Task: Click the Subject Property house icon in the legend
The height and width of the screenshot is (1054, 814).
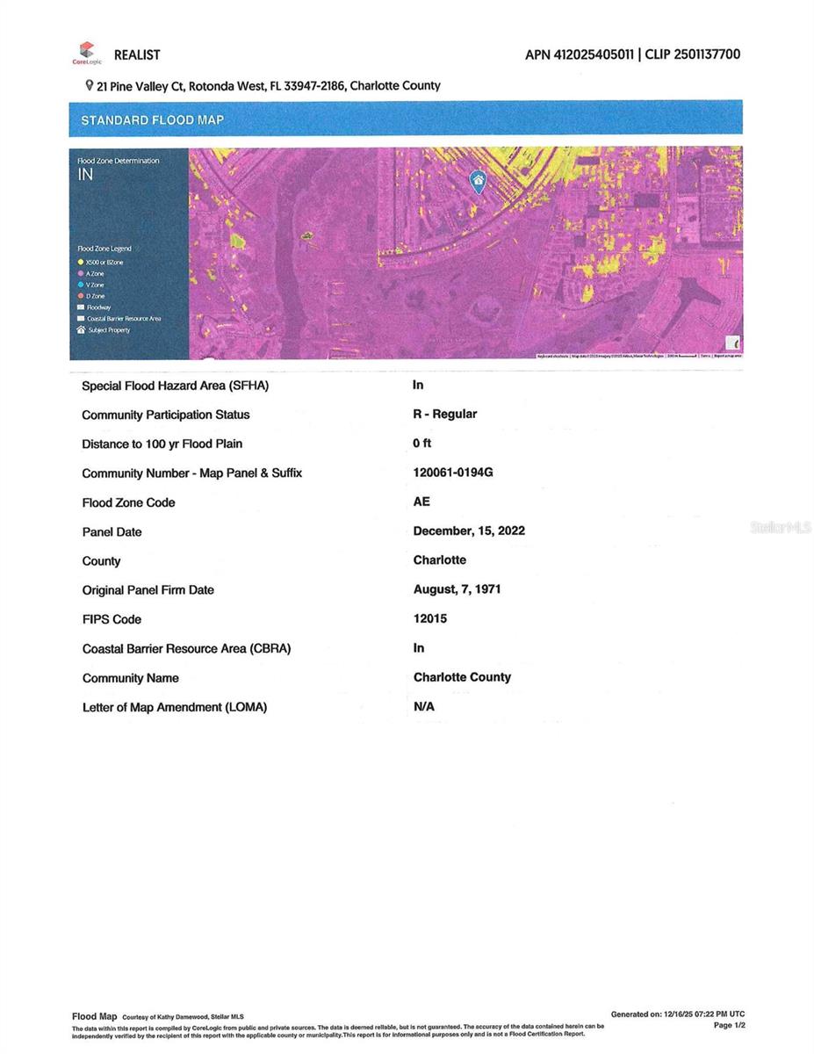Action: pyautogui.click(x=81, y=329)
